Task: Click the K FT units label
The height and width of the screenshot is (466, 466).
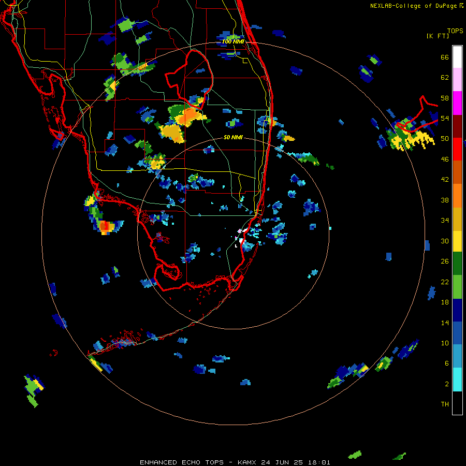Action: pos(438,36)
